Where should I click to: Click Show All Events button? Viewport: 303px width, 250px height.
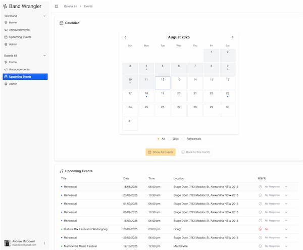click(161, 152)
